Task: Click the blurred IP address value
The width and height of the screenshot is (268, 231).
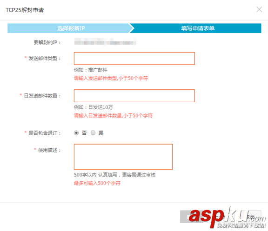Action: [x=105, y=42]
